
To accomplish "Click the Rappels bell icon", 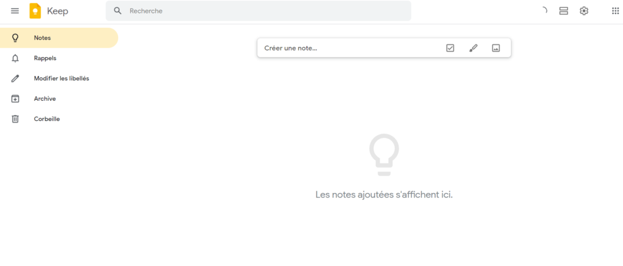I will tap(16, 58).
